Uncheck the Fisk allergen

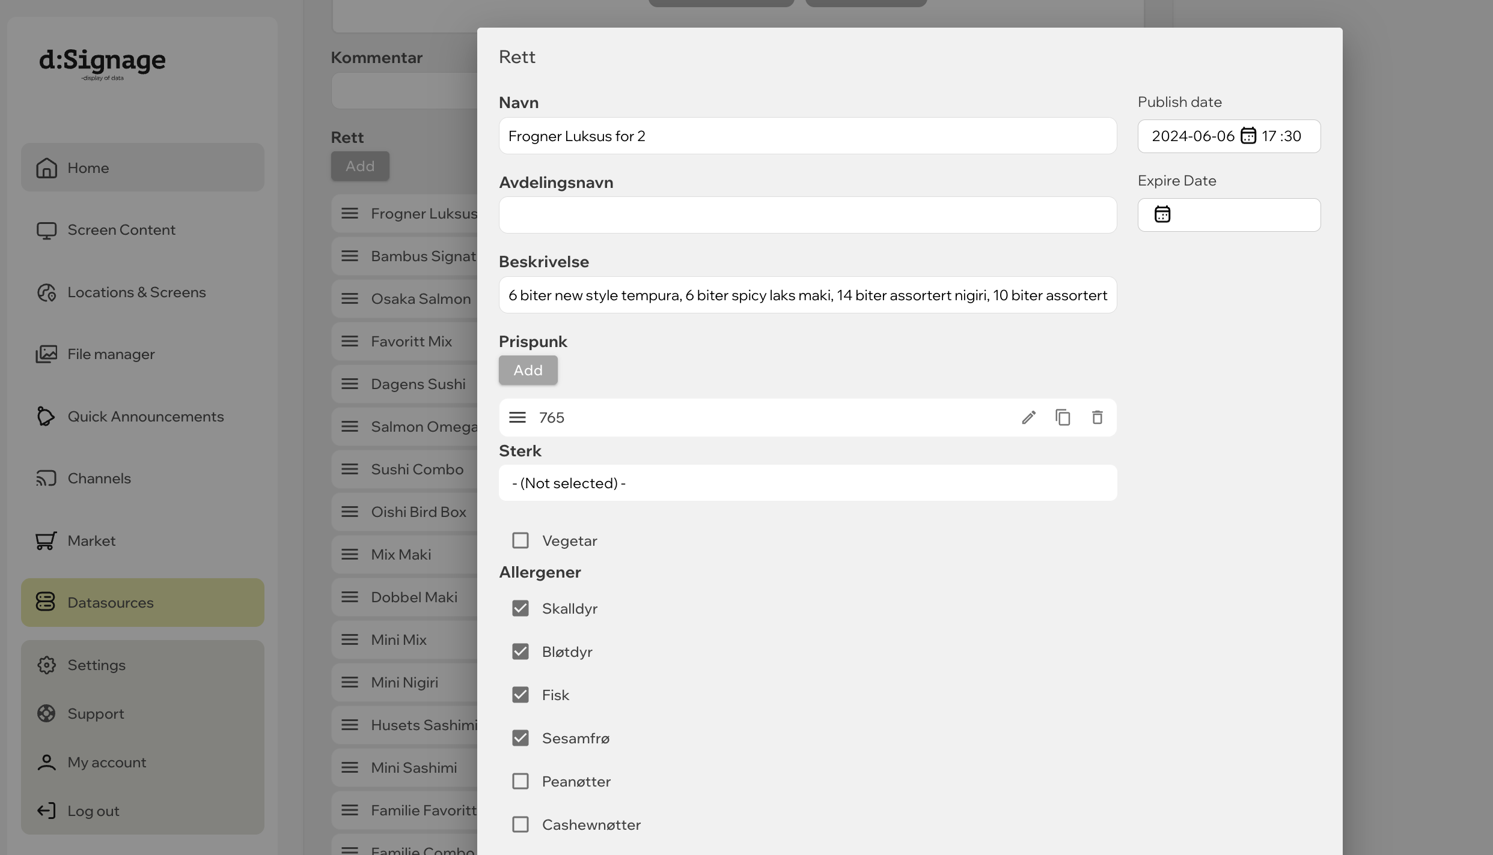[x=521, y=695]
